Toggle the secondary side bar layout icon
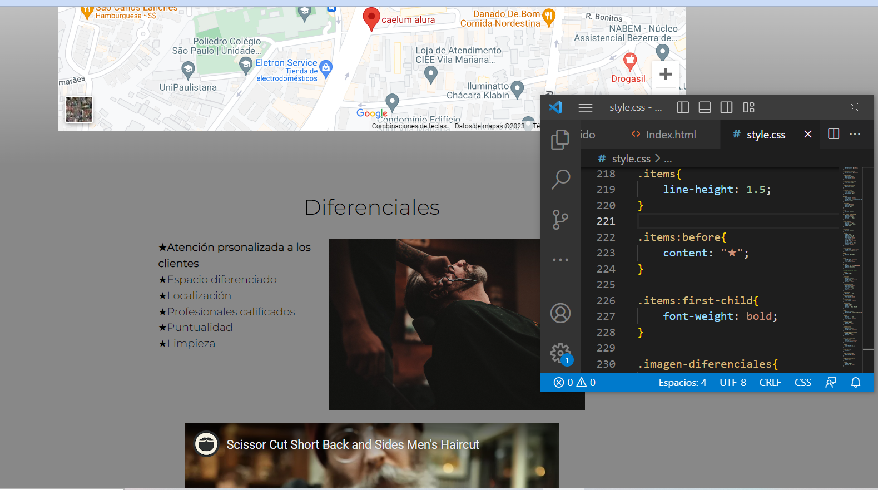Screen dimensions: 878x490 click(726, 107)
